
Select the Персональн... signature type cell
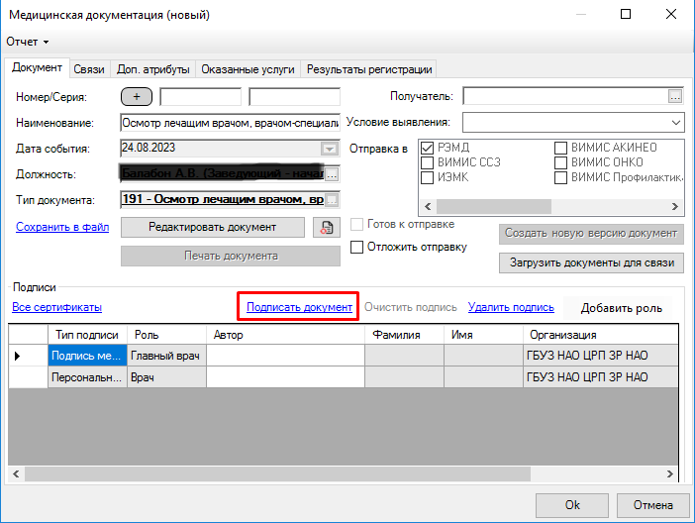pyautogui.click(x=87, y=377)
